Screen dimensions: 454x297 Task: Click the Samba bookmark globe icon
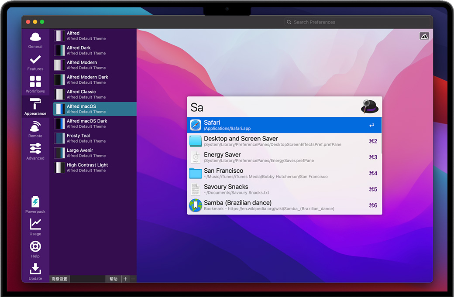tap(196, 205)
